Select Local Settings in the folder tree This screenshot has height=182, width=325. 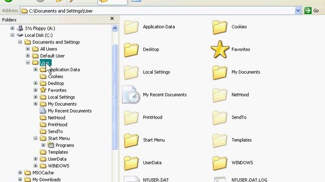pos(61,97)
